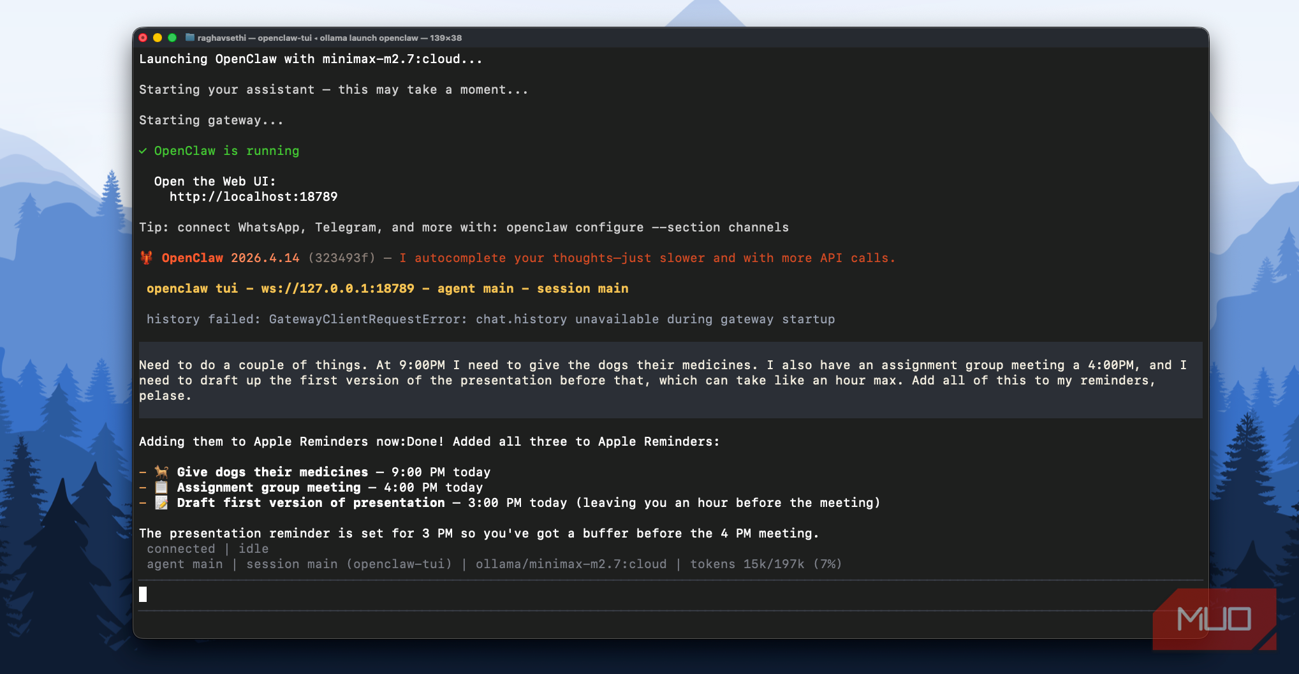Click the lobster emoji beside OpenClaw version

(x=147, y=258)
